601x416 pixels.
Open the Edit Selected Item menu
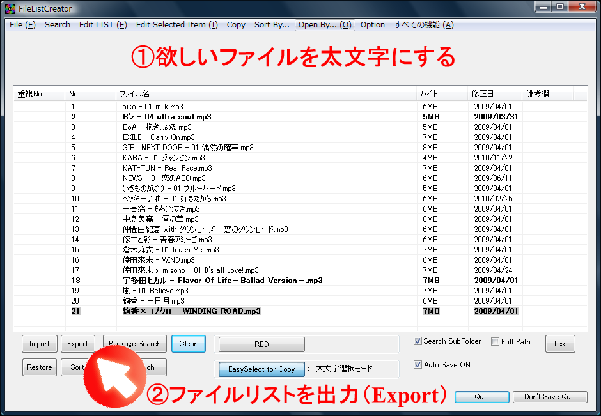click(x=176, y=24)
